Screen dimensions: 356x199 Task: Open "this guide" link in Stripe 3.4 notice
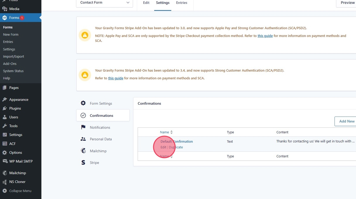coord(116,78)
